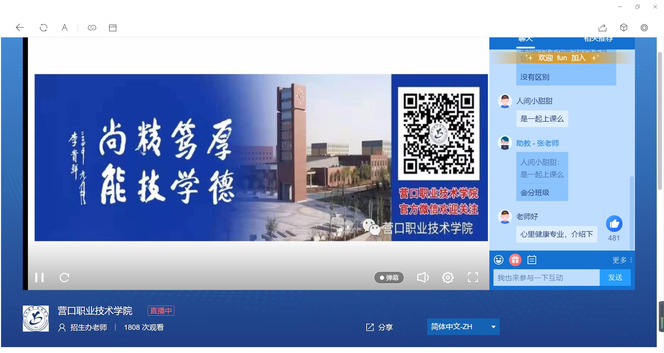Send the chat message with 发送
This screenshot has height=353, width=664.
[x=615, y=278]
